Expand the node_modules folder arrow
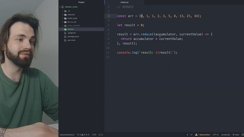244x137 pixels. (x=63, y=25)
